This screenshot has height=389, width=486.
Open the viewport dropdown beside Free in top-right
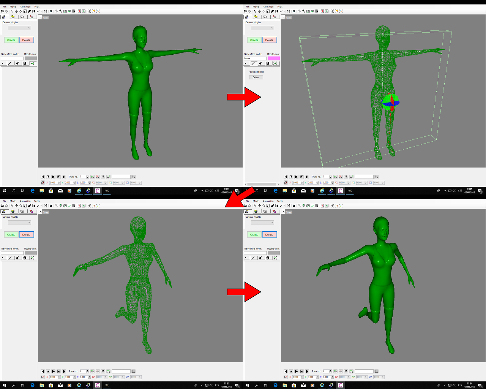click(x=283, y=17)
